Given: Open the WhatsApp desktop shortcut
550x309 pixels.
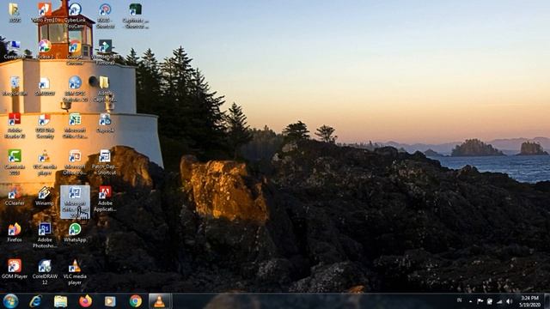Looking at the screenshot, I should tap(75, 233).
